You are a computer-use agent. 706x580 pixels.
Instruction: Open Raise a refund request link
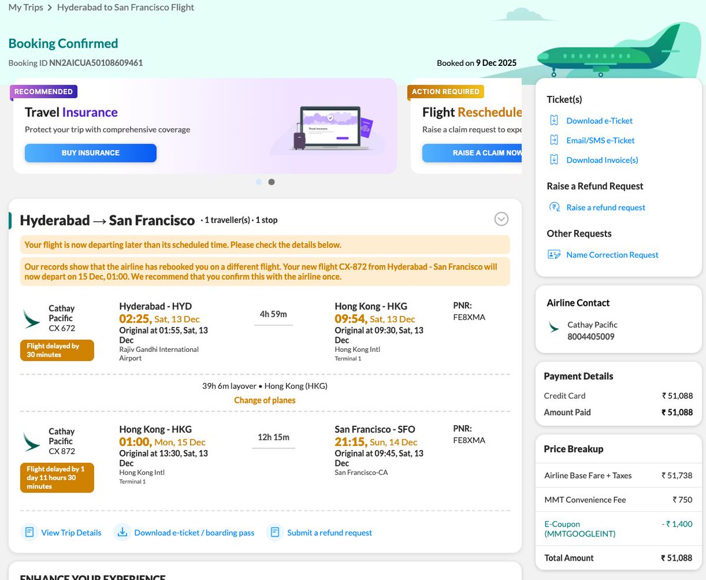(606, 207)
